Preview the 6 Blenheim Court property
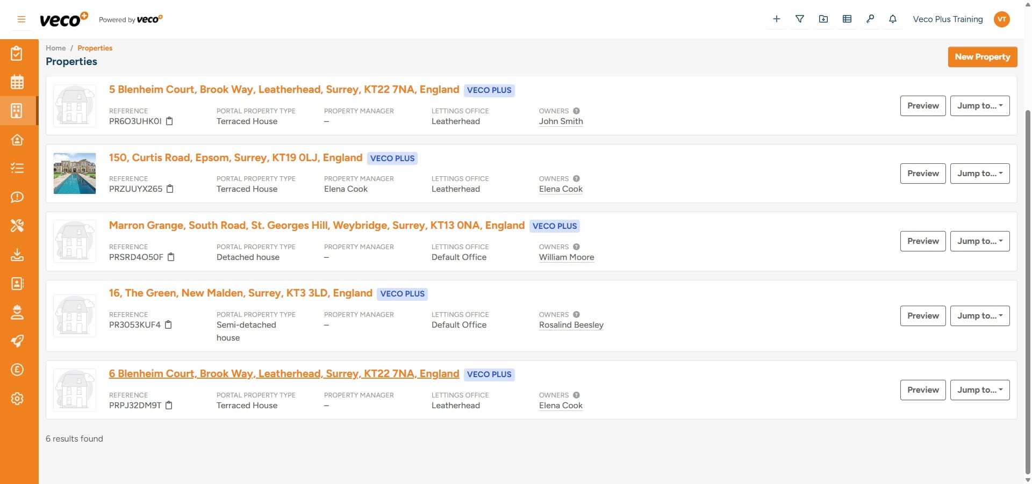The width and height of the screenshot is (1032, 484). click(x=922, y=390)
